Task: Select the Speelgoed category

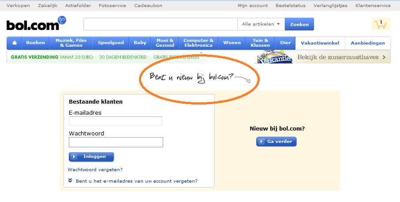Action: [x=111, y=43]
